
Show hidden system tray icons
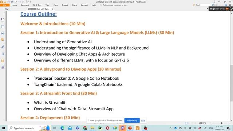(171, 128)
